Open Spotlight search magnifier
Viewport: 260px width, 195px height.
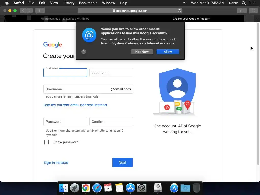[x=243, y=3]
